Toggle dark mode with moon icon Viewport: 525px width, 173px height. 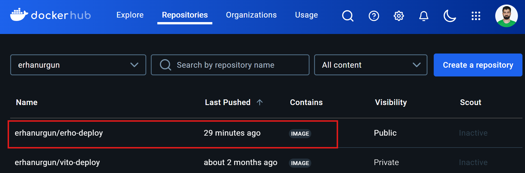tap(450, 16)
